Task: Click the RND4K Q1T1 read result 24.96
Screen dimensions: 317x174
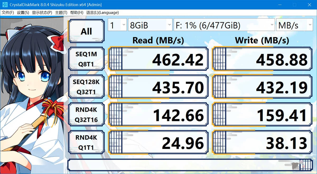Action: click(x=158, y=142)
